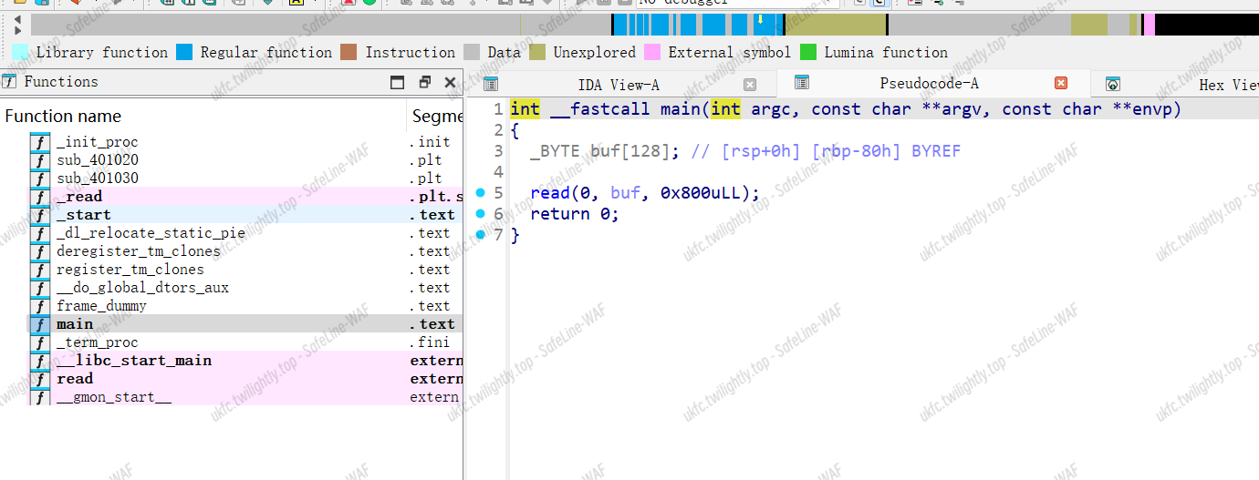Click the Hex View tab icon
This screenshot has height=480, width=1259.
[x=1112, y=85]
